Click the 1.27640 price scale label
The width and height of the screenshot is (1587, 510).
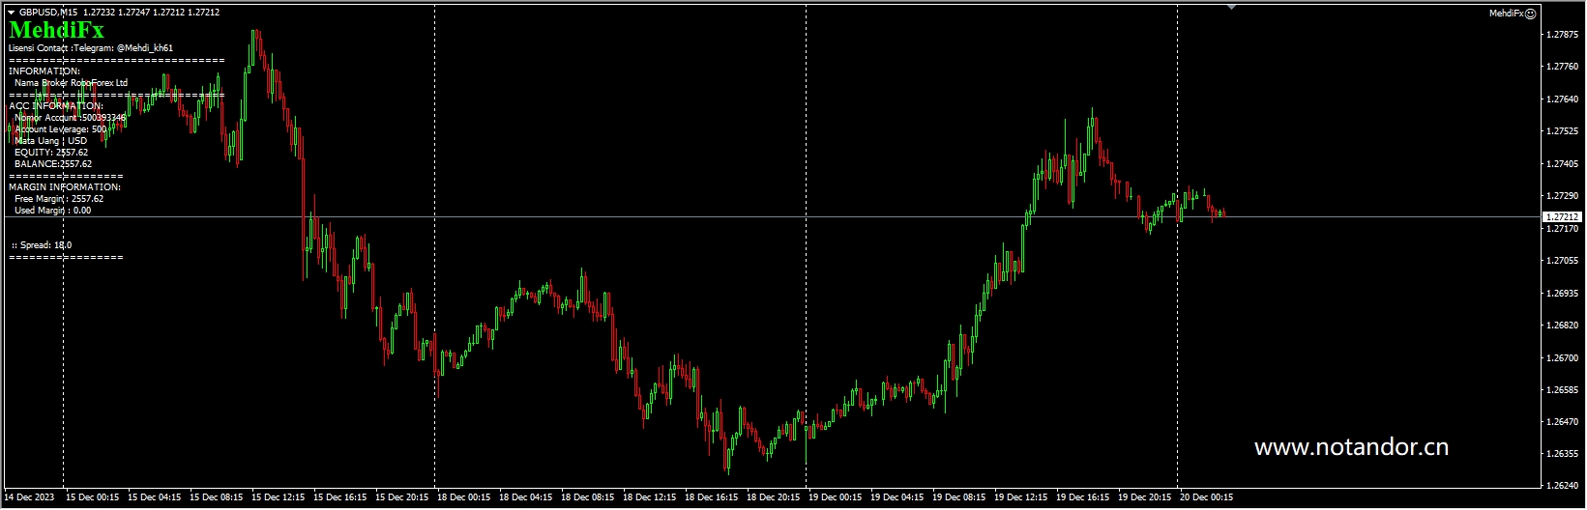click(1563, 99)
